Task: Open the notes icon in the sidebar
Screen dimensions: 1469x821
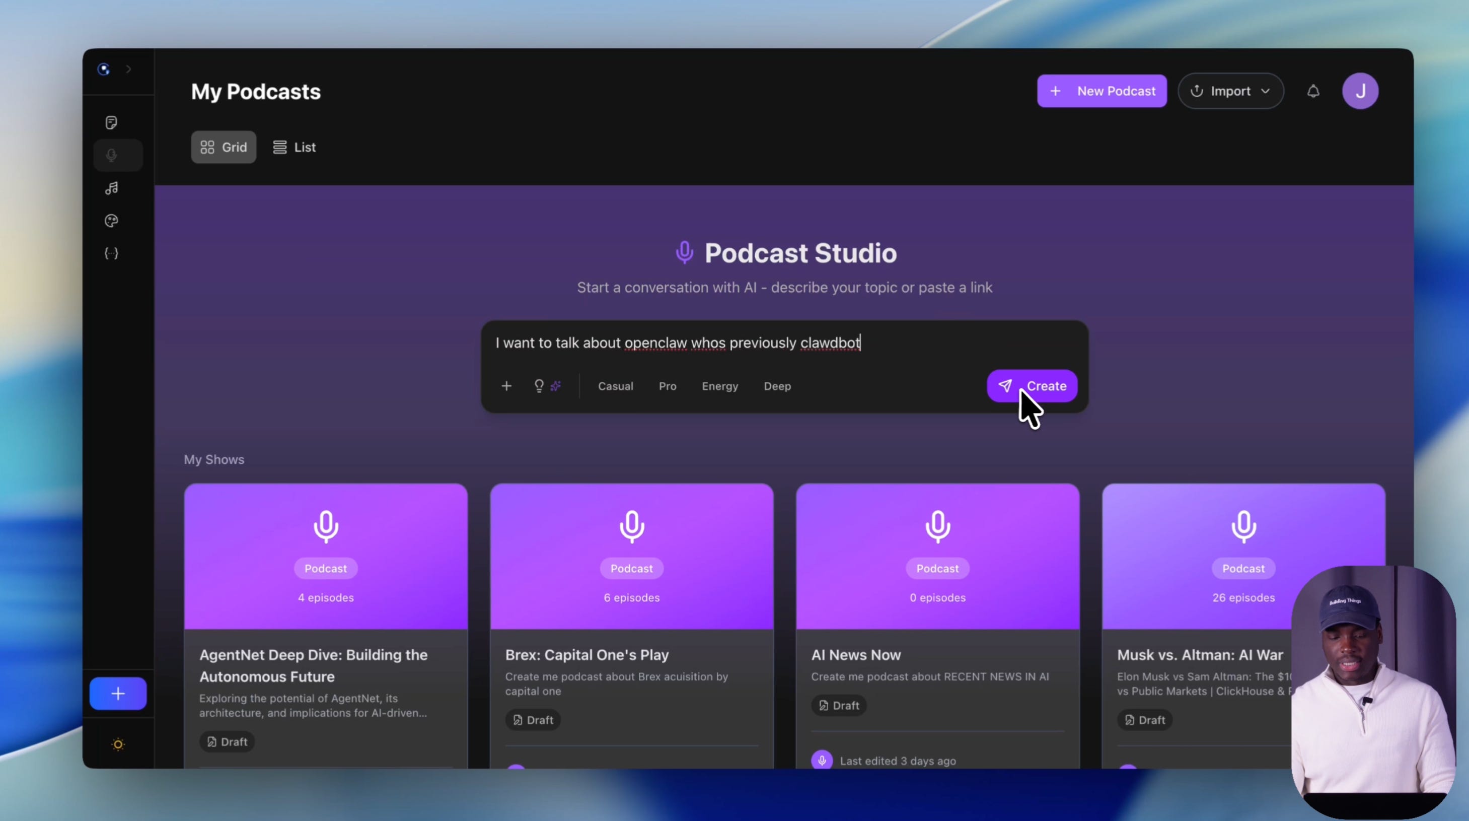Action: pos(112,123)
